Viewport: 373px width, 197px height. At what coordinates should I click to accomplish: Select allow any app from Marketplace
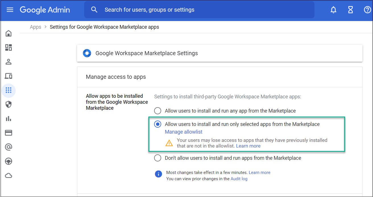tap(158, 111)
